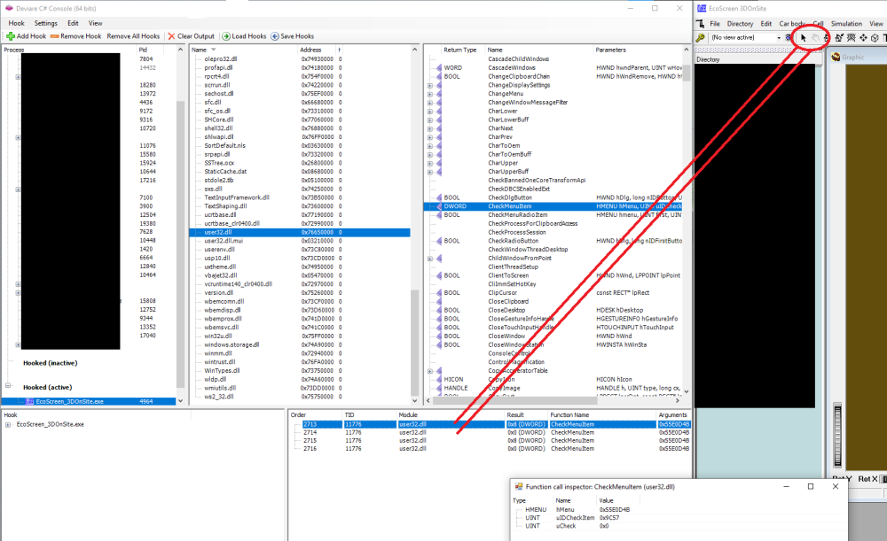Expand EcoScreen_3DOnSite.exe in the Hook panel
The image size is (887, 541).
click(8, 425)
